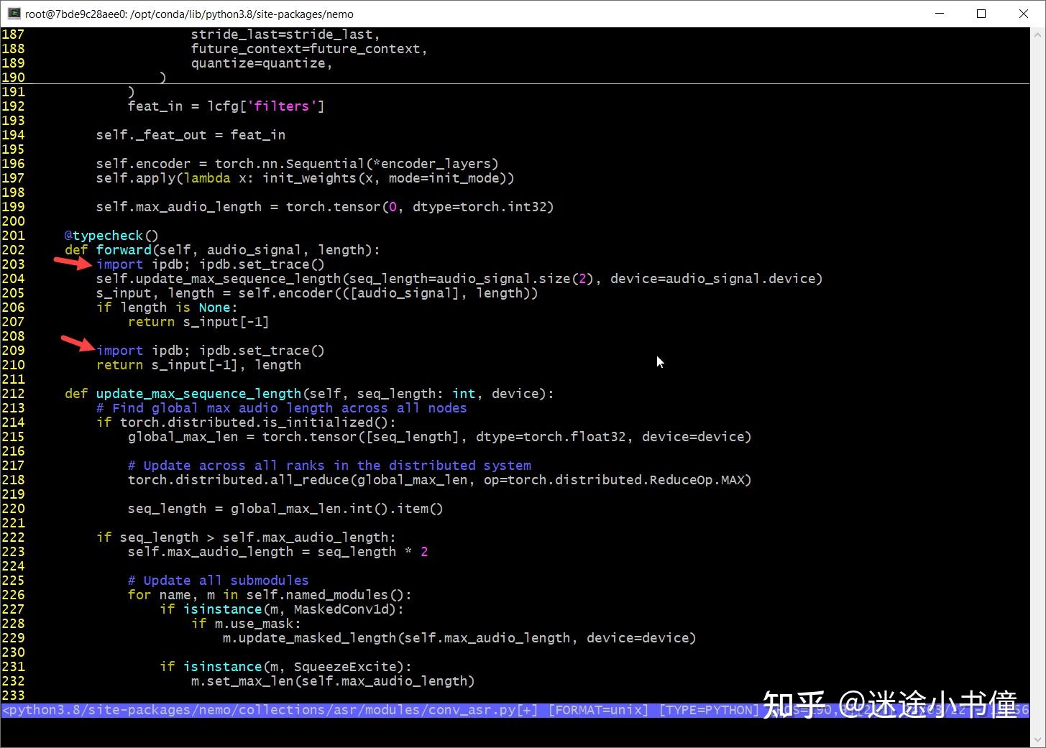Click the terminal icon in the title bar

14,14
